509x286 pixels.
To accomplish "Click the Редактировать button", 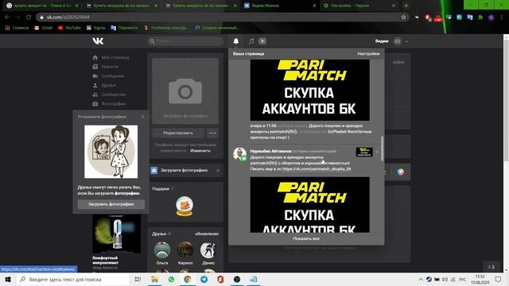I will click(178, 133).
